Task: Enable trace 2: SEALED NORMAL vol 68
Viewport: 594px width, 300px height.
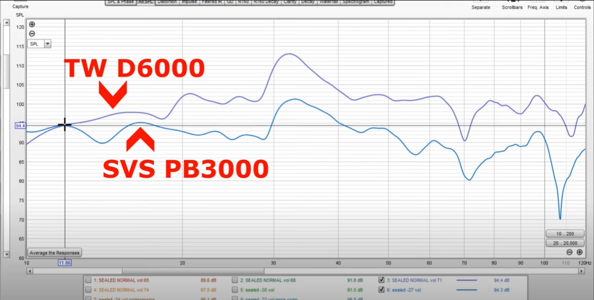Action: point(235,280)
